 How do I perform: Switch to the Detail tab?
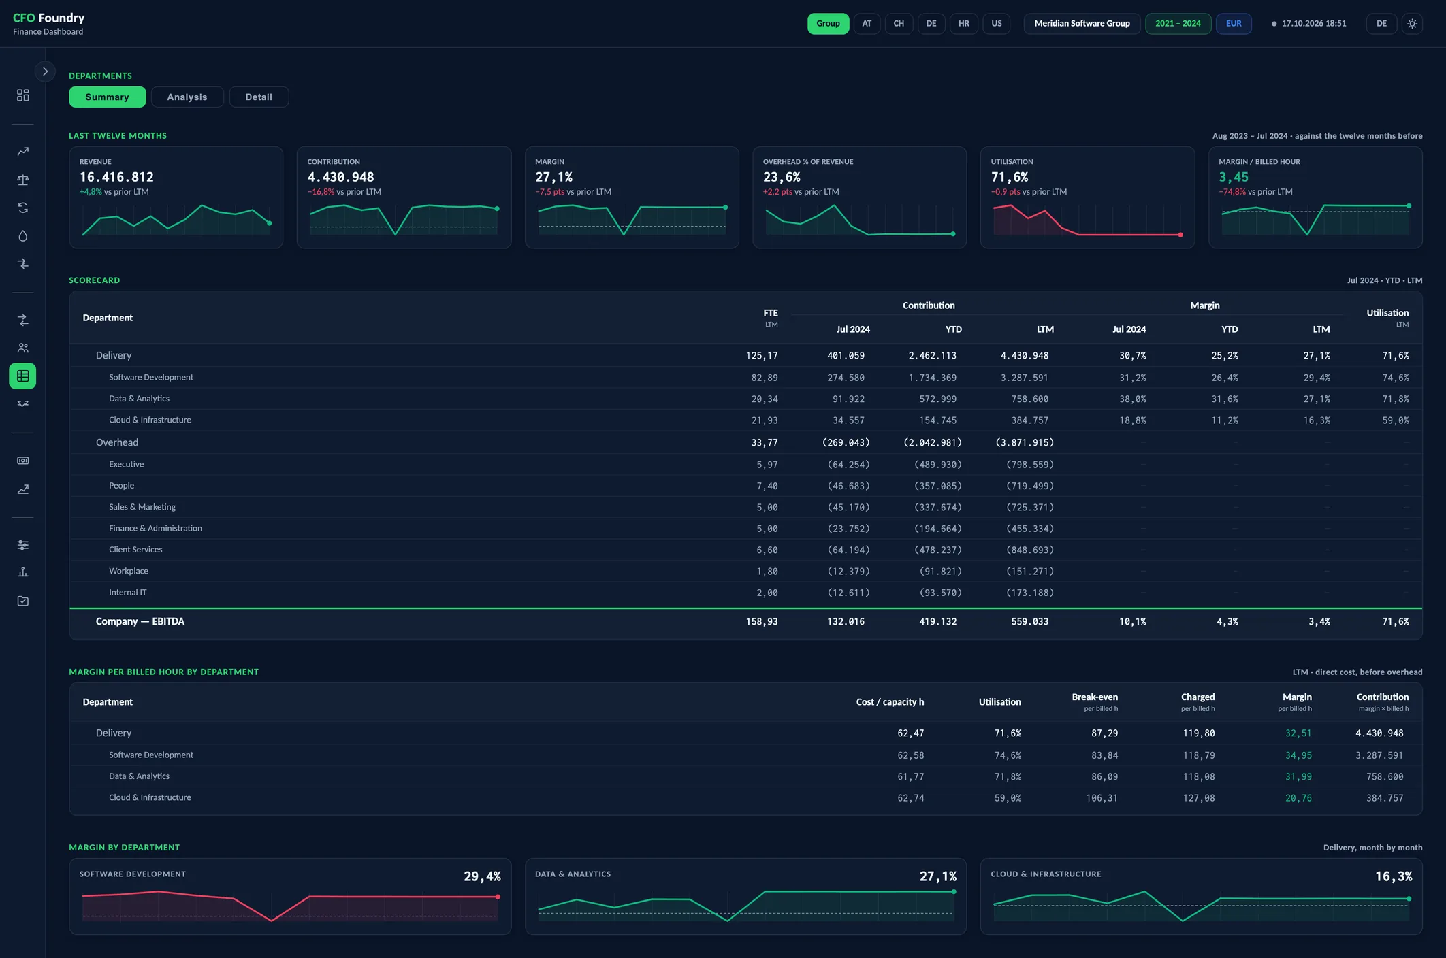point(259,97)
